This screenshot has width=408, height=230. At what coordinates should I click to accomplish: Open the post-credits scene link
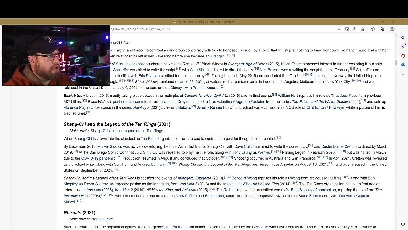coord(128,102)
